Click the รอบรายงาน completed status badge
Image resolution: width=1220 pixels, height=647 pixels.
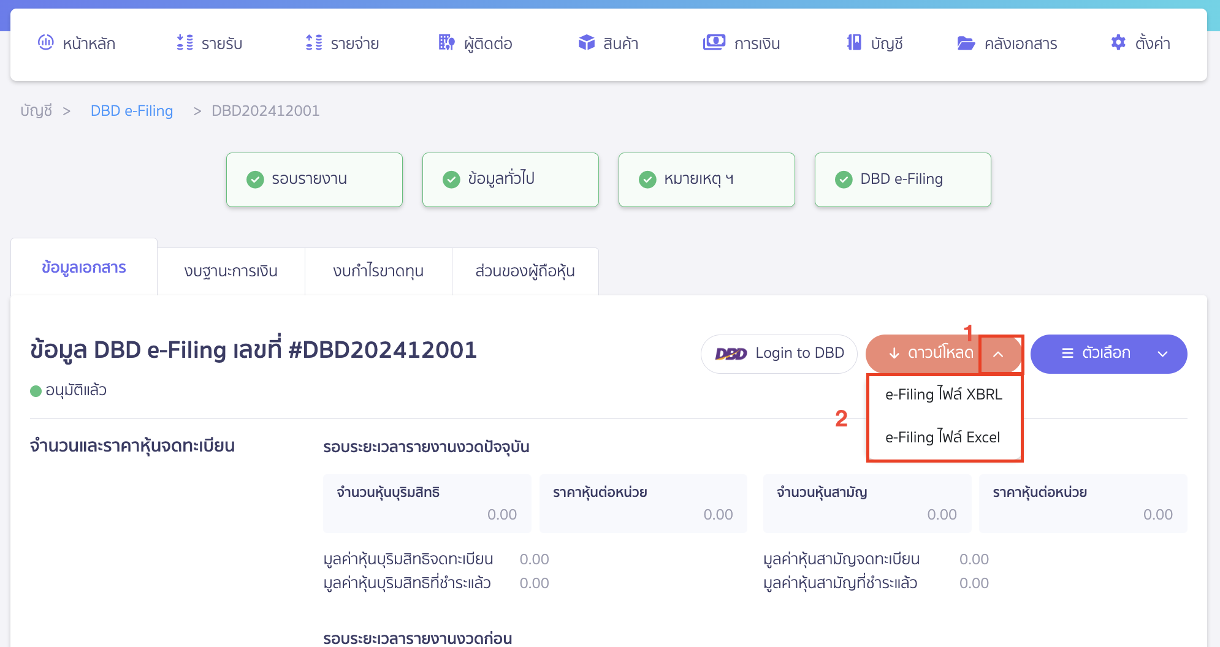314,179
